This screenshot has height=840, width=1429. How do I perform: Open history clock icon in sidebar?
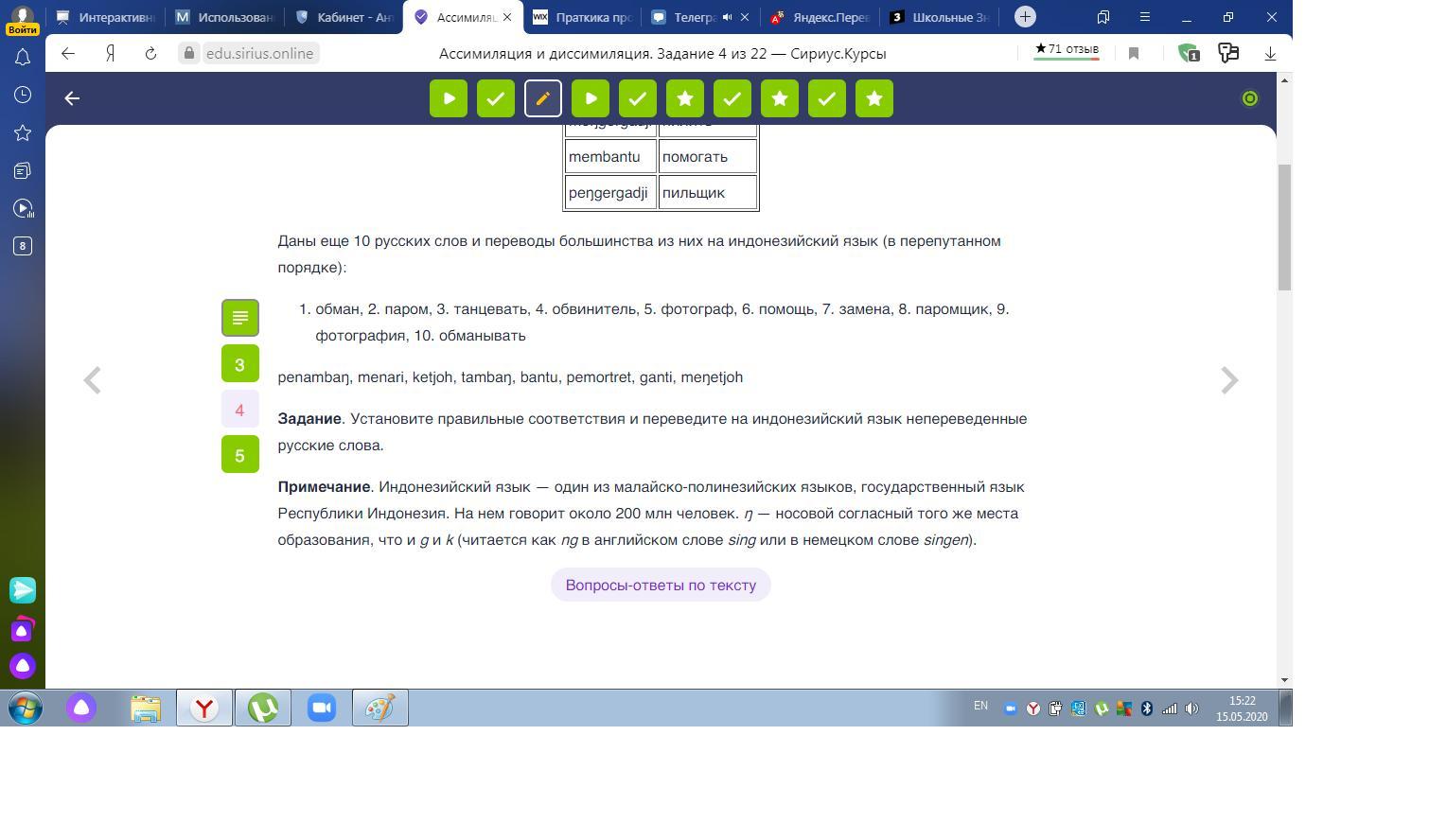point(23,95)
